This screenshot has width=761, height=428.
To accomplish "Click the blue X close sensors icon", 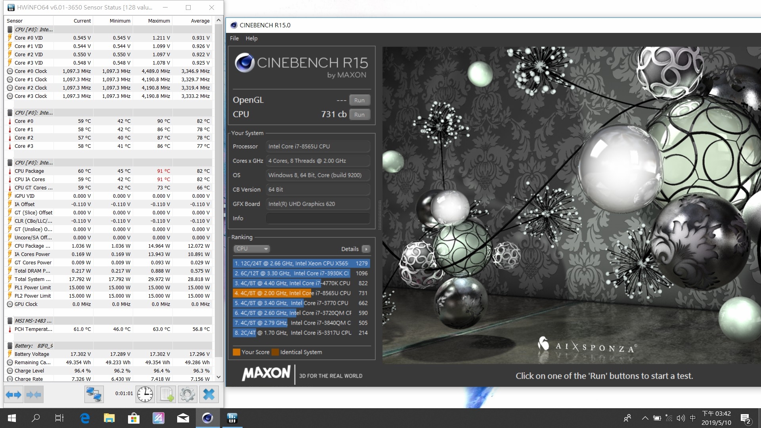I will point(209,394).
